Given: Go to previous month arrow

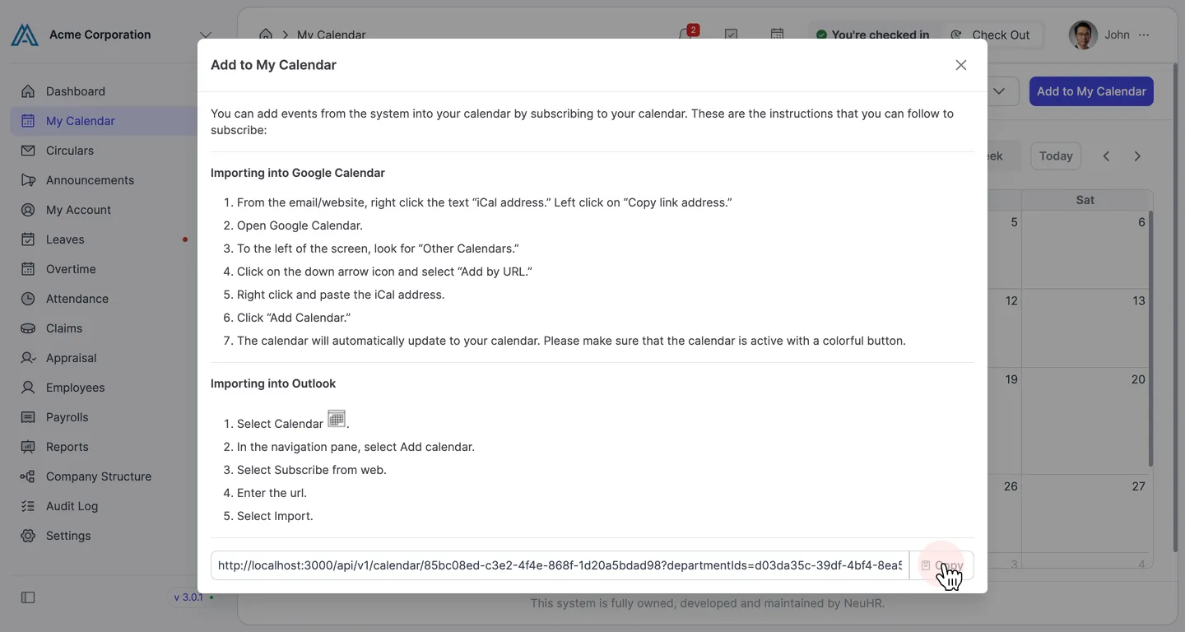Looking at the screenshot, I should click(x=1106, y=156).
